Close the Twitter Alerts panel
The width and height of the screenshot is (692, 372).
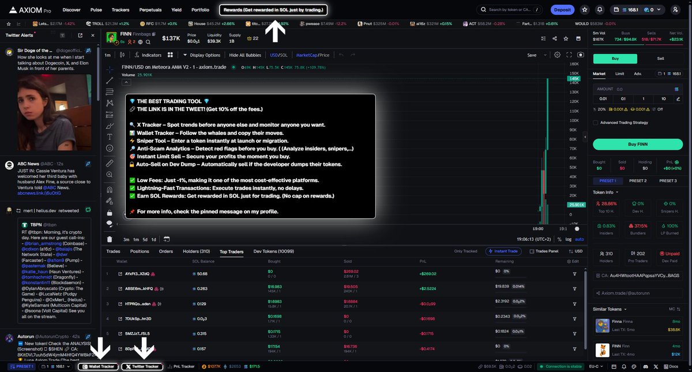tap(93, 35)
